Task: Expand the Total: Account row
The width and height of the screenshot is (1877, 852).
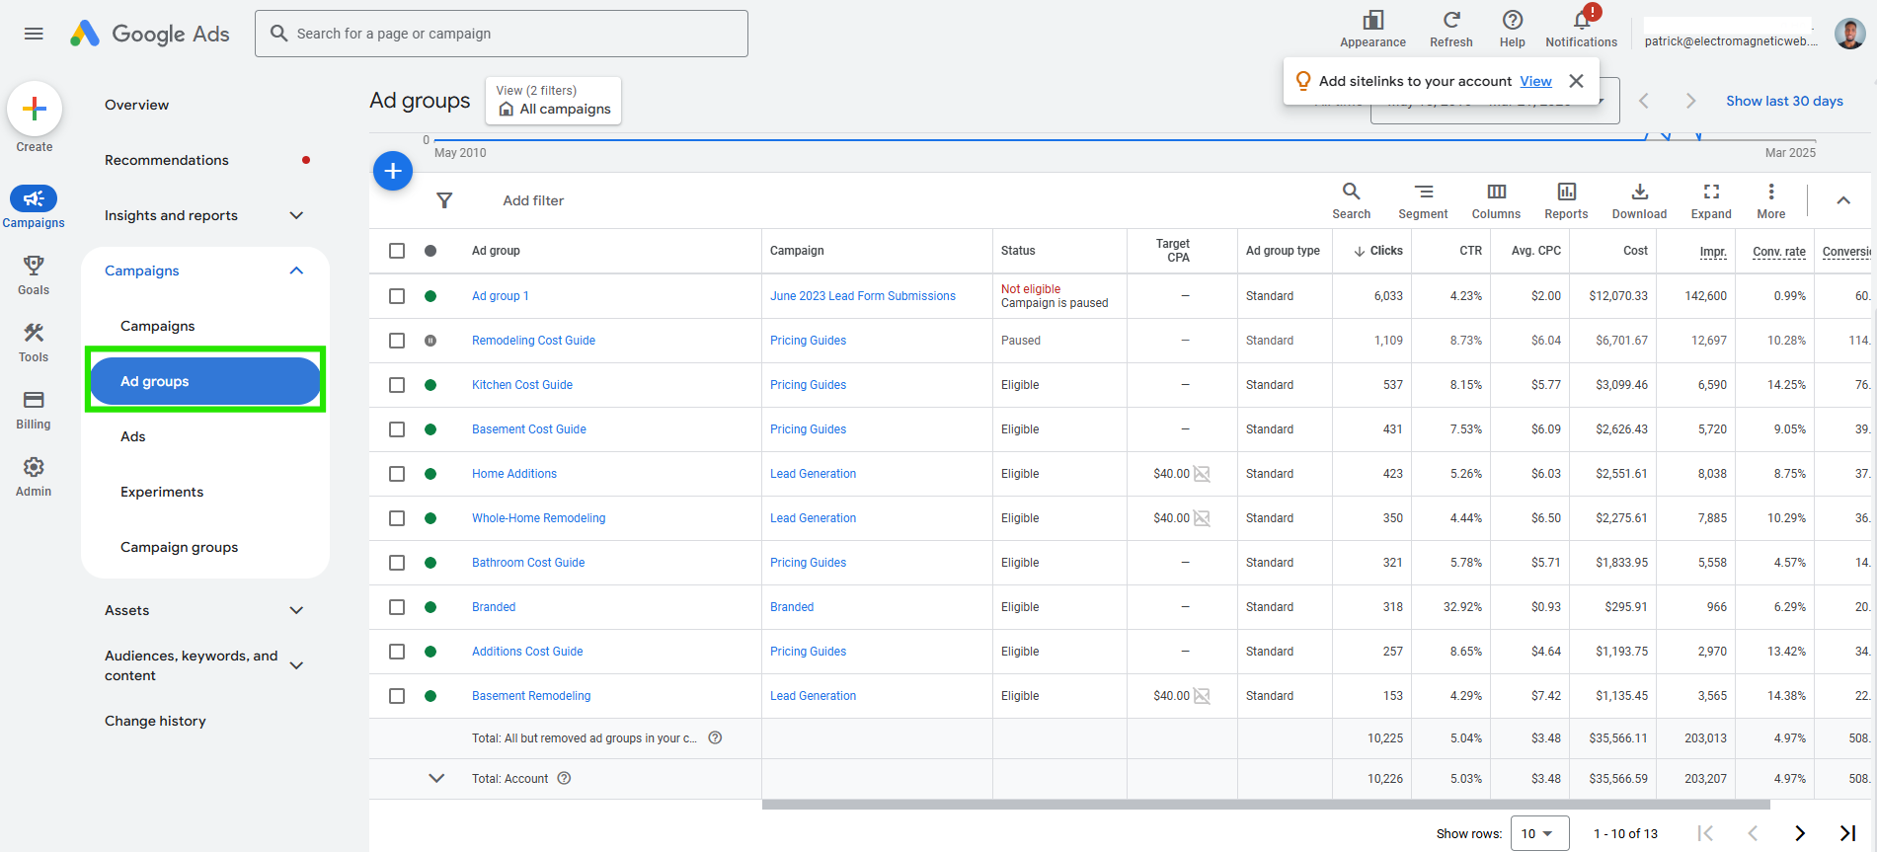Action: tap(436, 779)
